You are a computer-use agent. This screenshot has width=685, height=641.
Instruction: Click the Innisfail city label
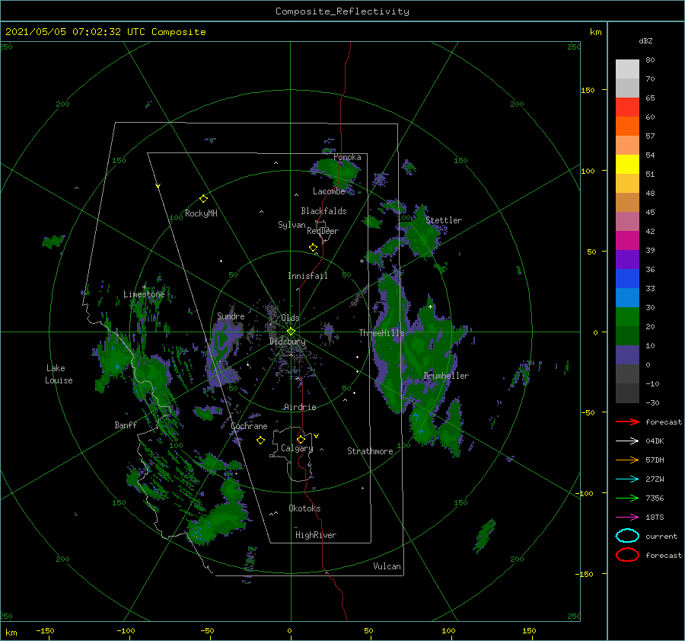tap(307, 276)
